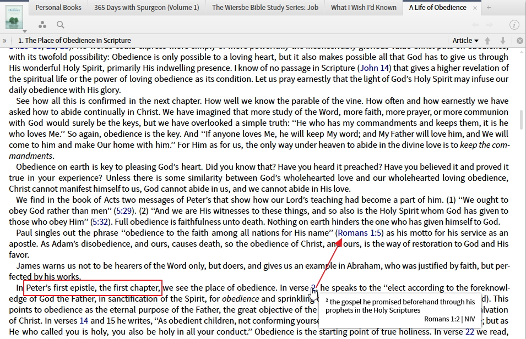
Task: Show resource information via the info icon
Action: click(514, 24)
